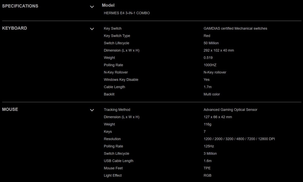Click the N-Key rollover value
303x182 pixels.
[x=215, y=72]
